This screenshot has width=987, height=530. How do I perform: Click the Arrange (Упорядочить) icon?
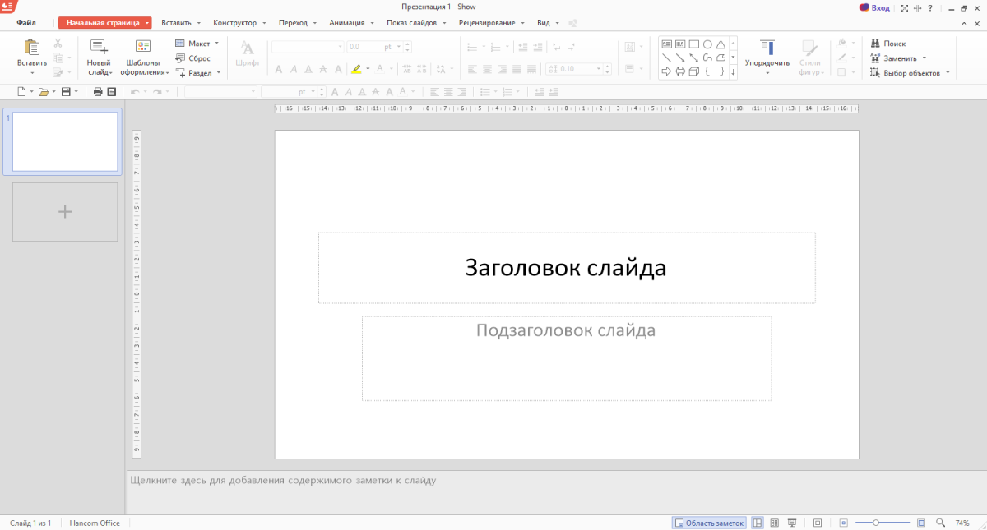767,48
